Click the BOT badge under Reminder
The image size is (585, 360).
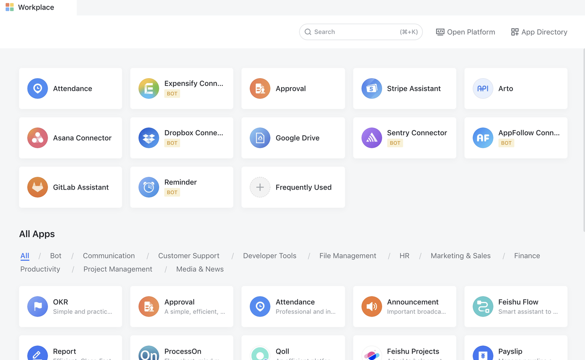pos(172,192)
